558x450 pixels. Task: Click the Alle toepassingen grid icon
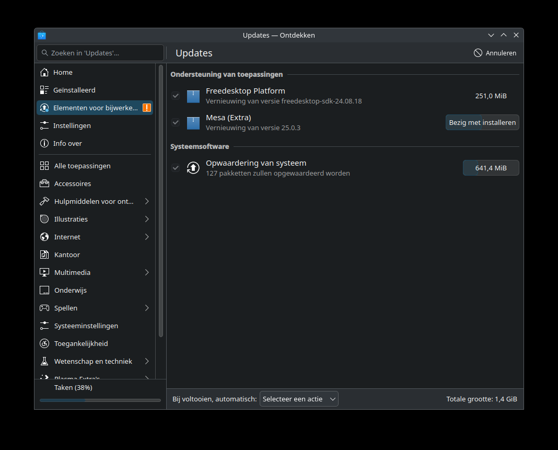coord(44,166)
